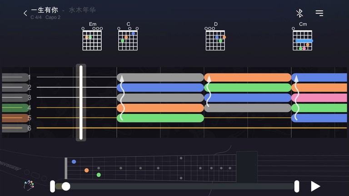This screenshot has height=196, width=349.
Task: Click the loop start handle on the progress bar
Action: click(x=53, y=186)
